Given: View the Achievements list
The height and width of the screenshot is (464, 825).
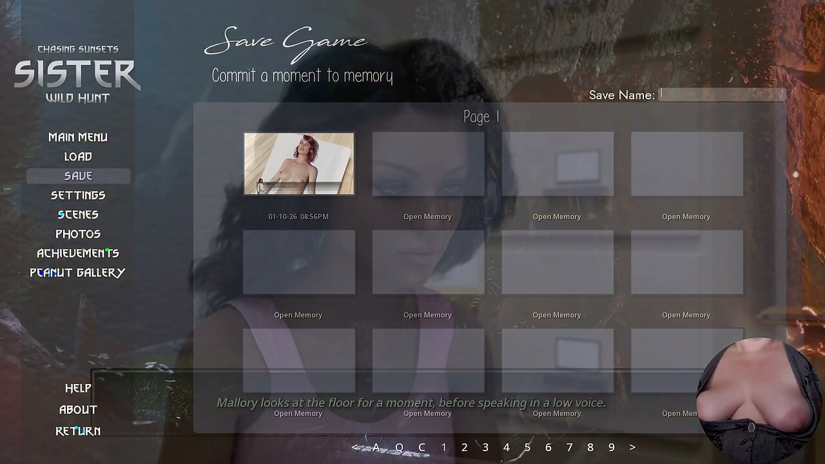Looking at the screenshot, I should (x=78, y=253).
